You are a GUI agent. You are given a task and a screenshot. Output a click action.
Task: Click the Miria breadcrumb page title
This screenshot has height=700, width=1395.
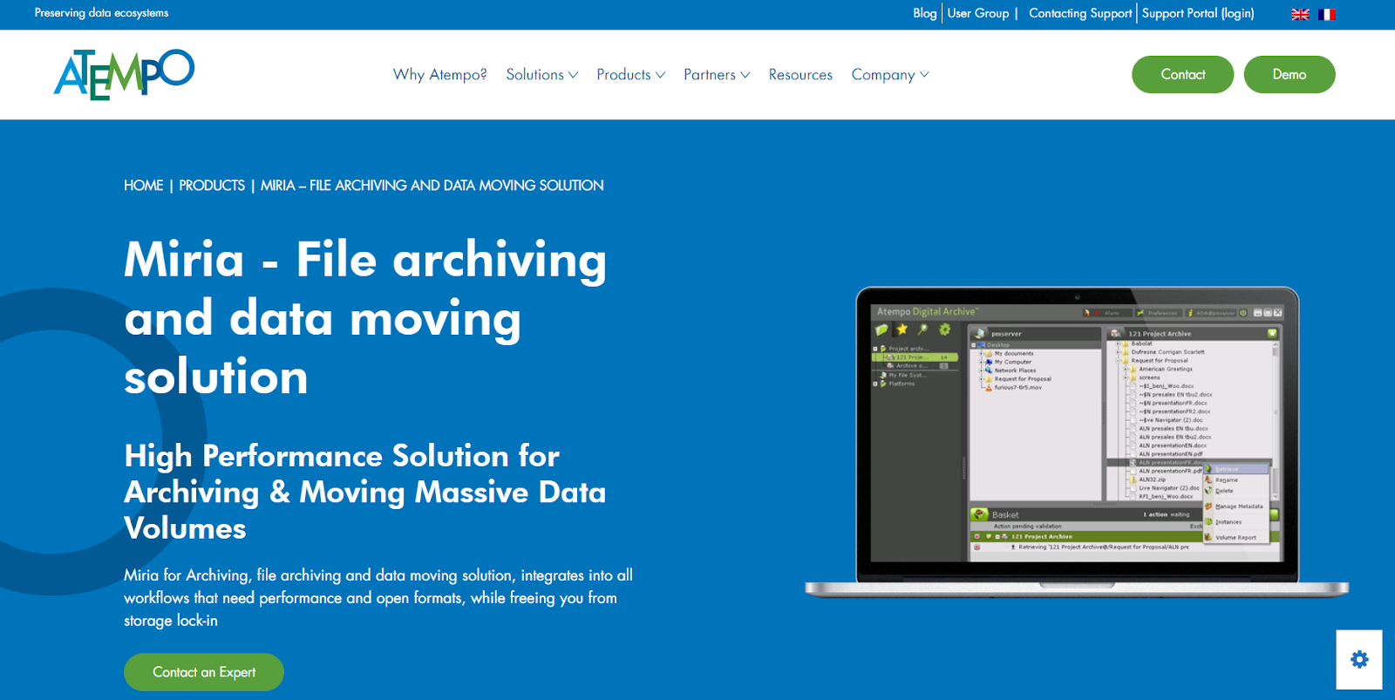point(432,186)
